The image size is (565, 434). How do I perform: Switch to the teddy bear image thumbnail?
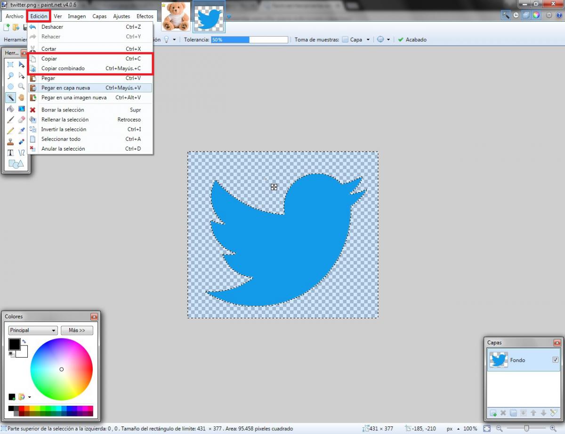pos(176,16)
